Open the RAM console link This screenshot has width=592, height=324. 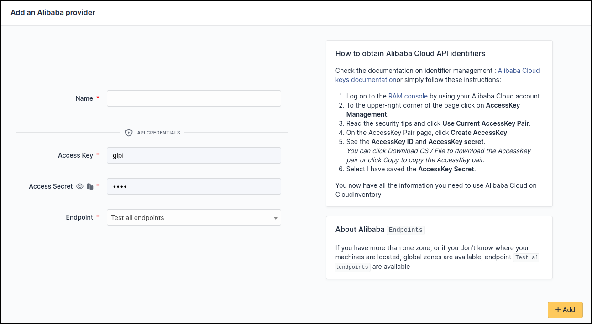click(408, 96)
